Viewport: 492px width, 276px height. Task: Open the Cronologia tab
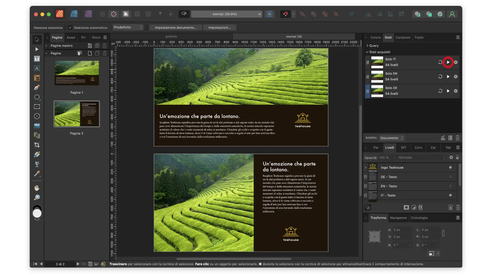[419, 218]
